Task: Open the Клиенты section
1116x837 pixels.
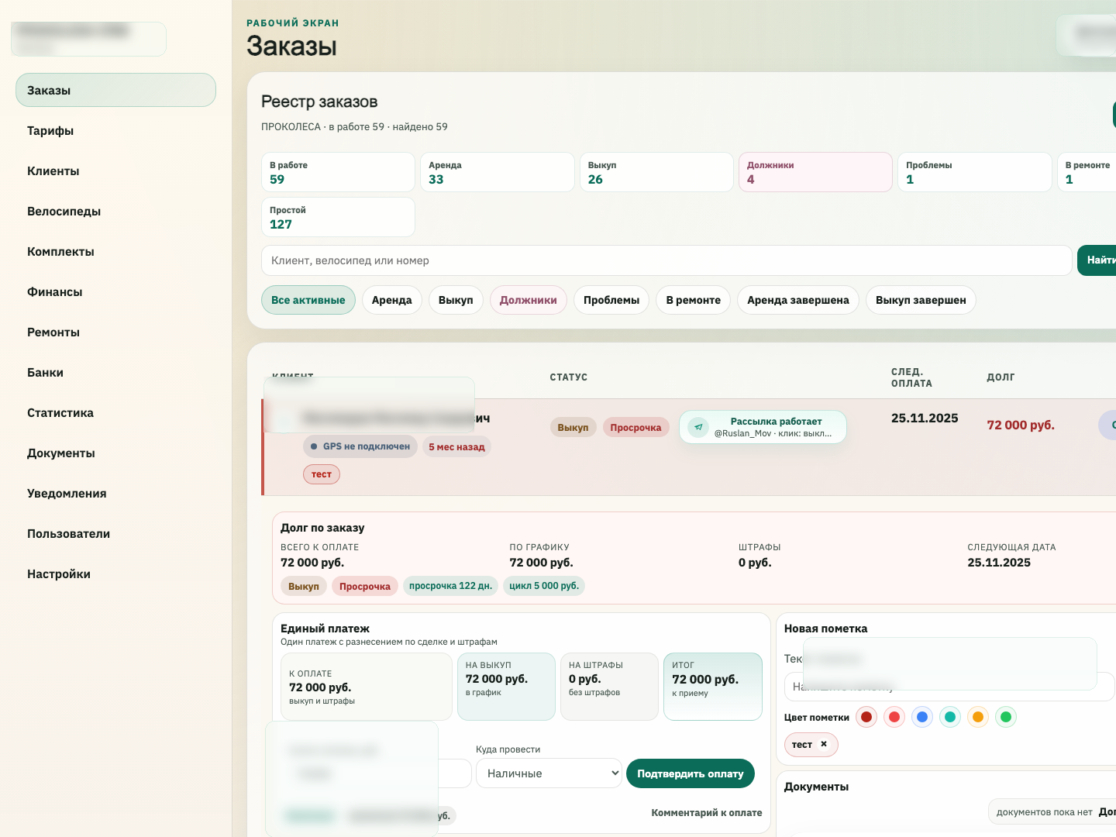Action: click(115, 170)
